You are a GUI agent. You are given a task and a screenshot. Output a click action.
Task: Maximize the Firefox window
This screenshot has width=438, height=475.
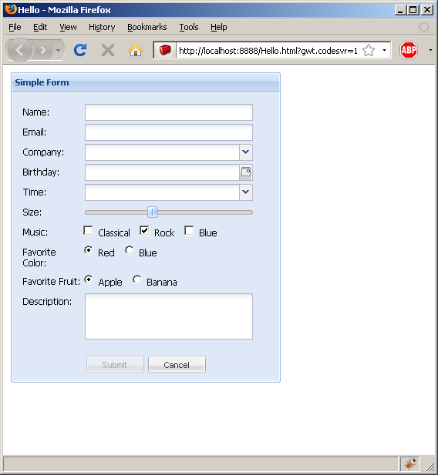413,10
